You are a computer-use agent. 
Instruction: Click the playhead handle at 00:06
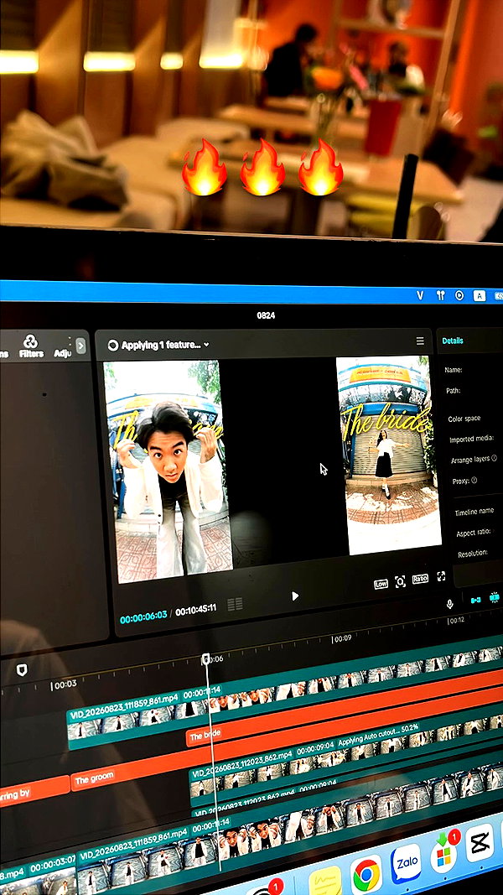coord(206,659)
